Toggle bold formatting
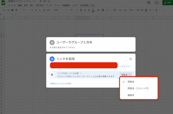Image resolution: width=173 pixels, height=114 pixels. 81,10
